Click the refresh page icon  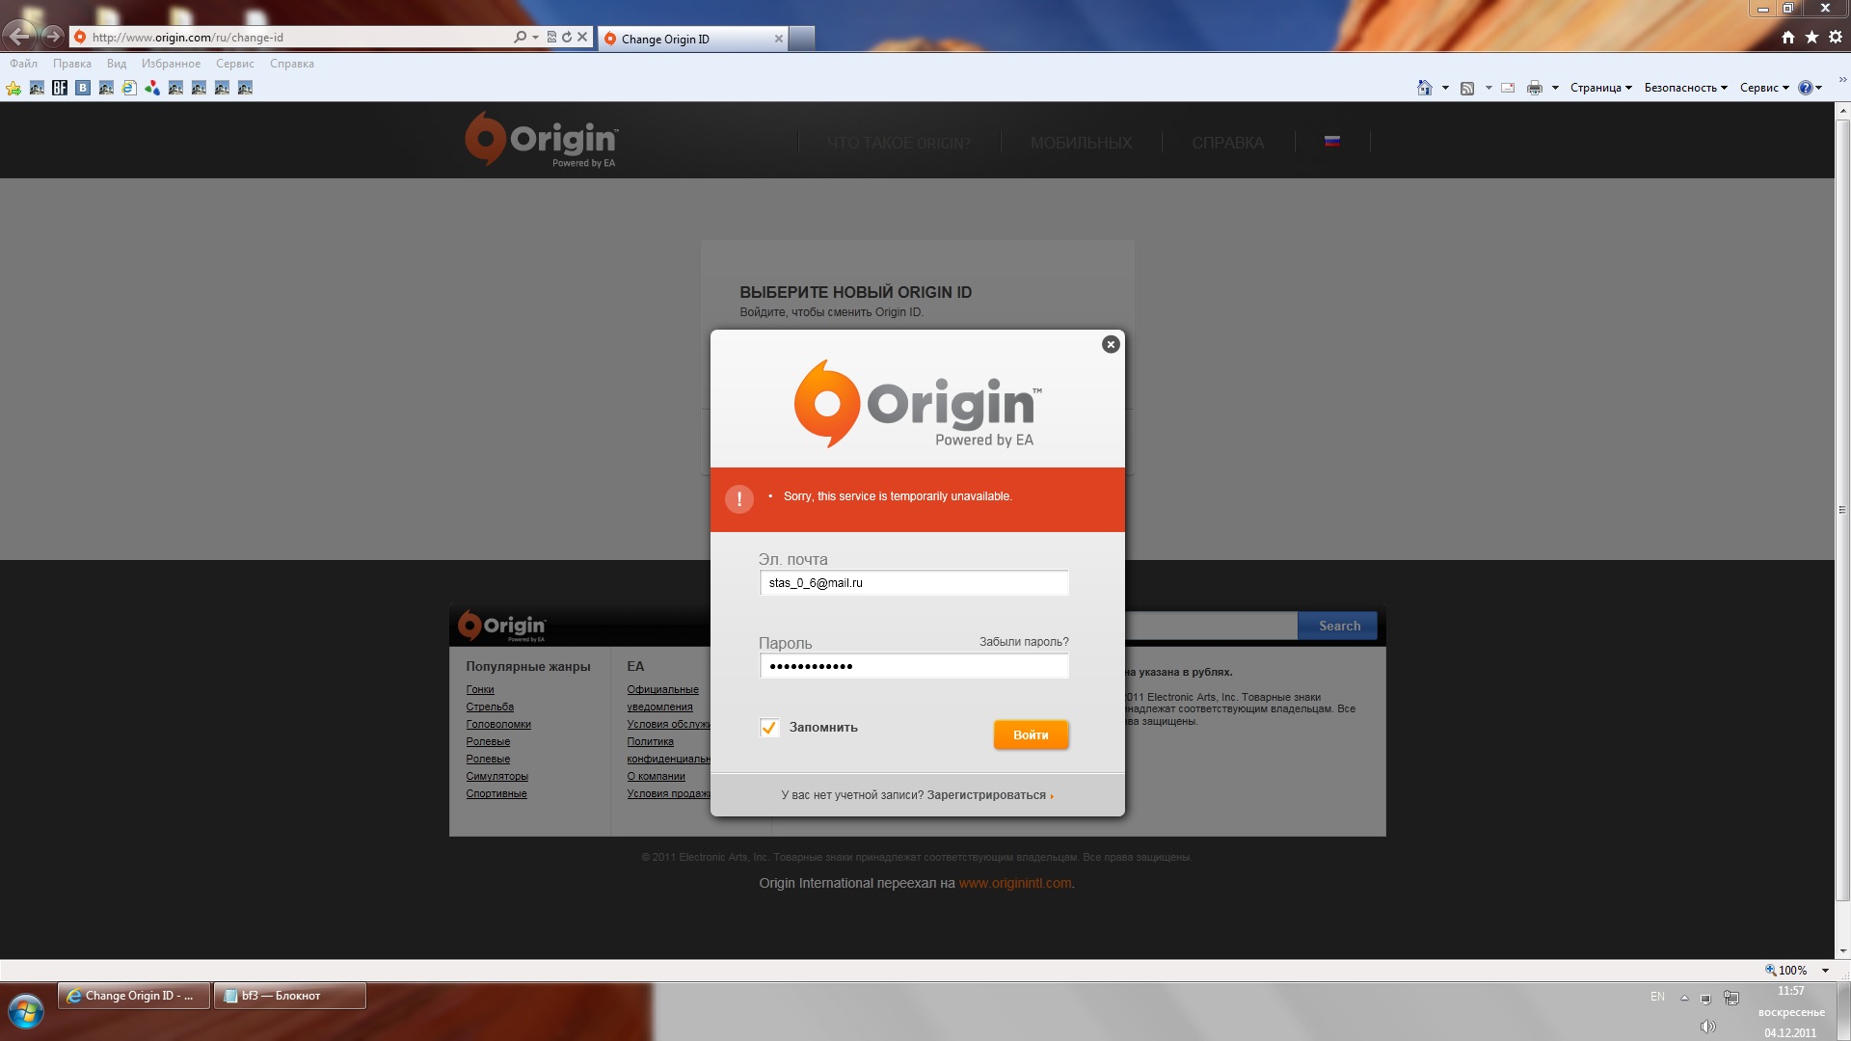pos(567,37)
